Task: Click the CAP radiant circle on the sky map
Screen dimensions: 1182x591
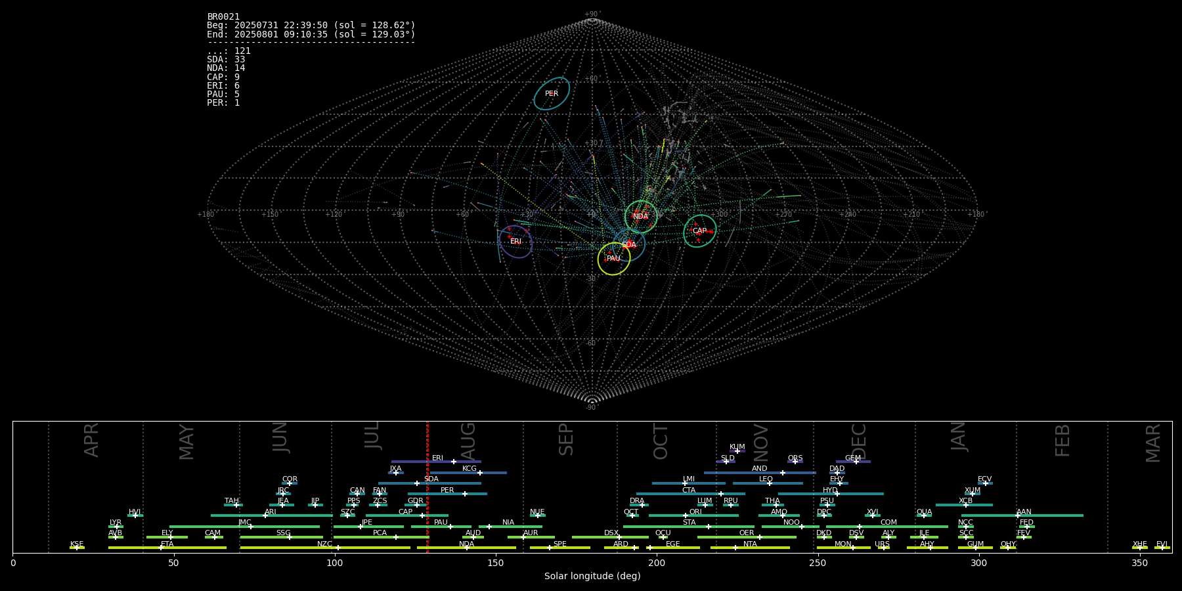Action: 700,231
